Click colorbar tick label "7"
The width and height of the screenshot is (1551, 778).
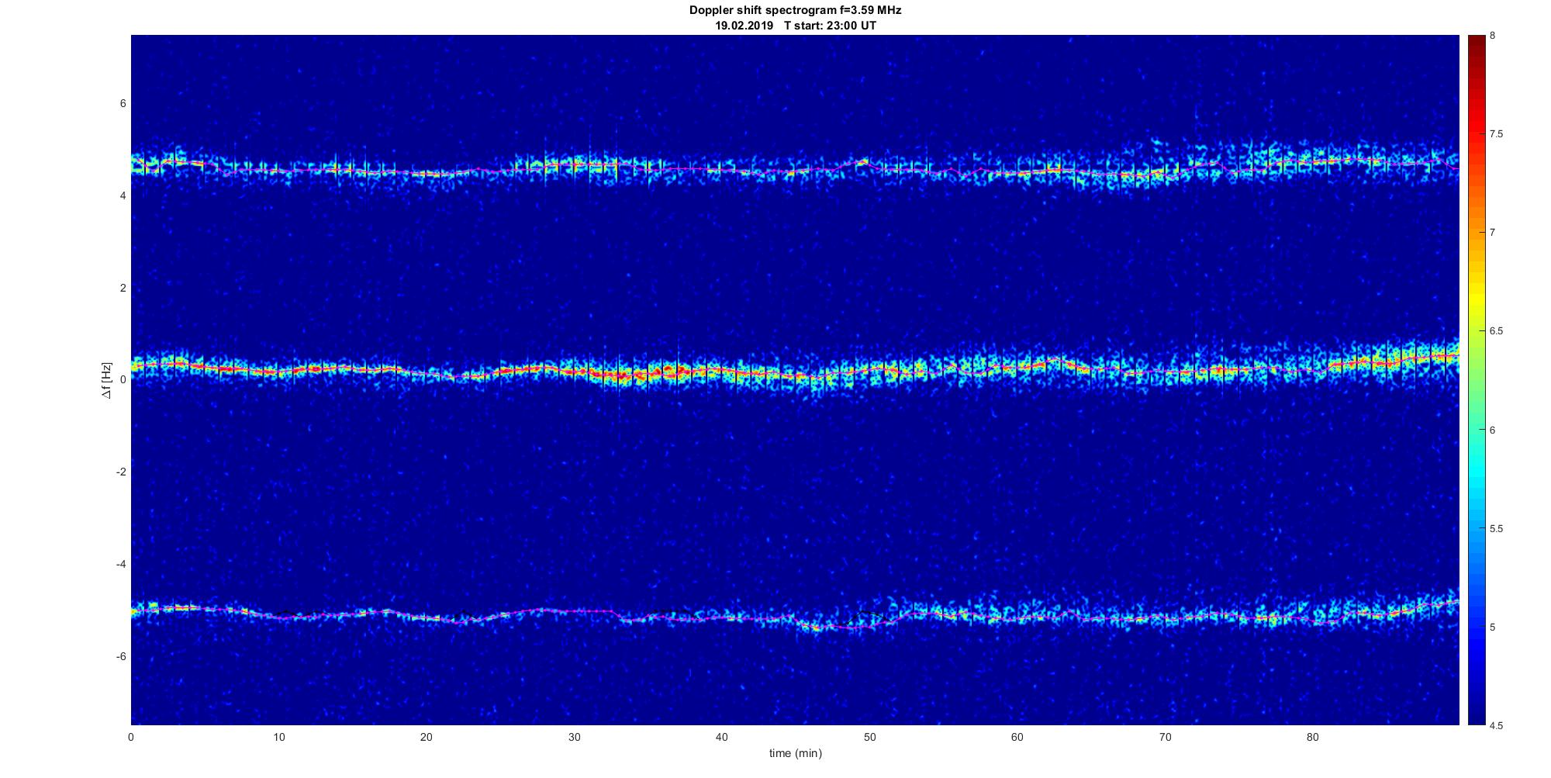pos(1493,233)
